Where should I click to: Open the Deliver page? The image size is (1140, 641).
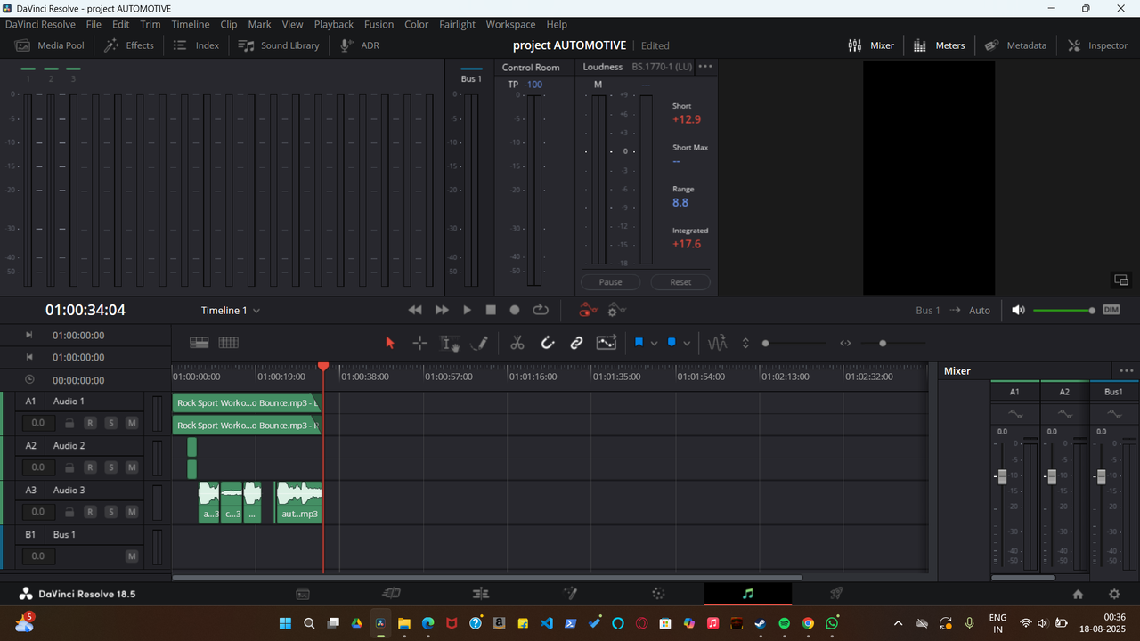[835, 593]
